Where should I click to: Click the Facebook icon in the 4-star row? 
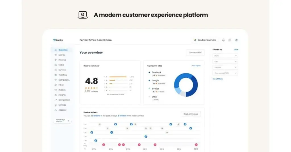tap(191, 128)
